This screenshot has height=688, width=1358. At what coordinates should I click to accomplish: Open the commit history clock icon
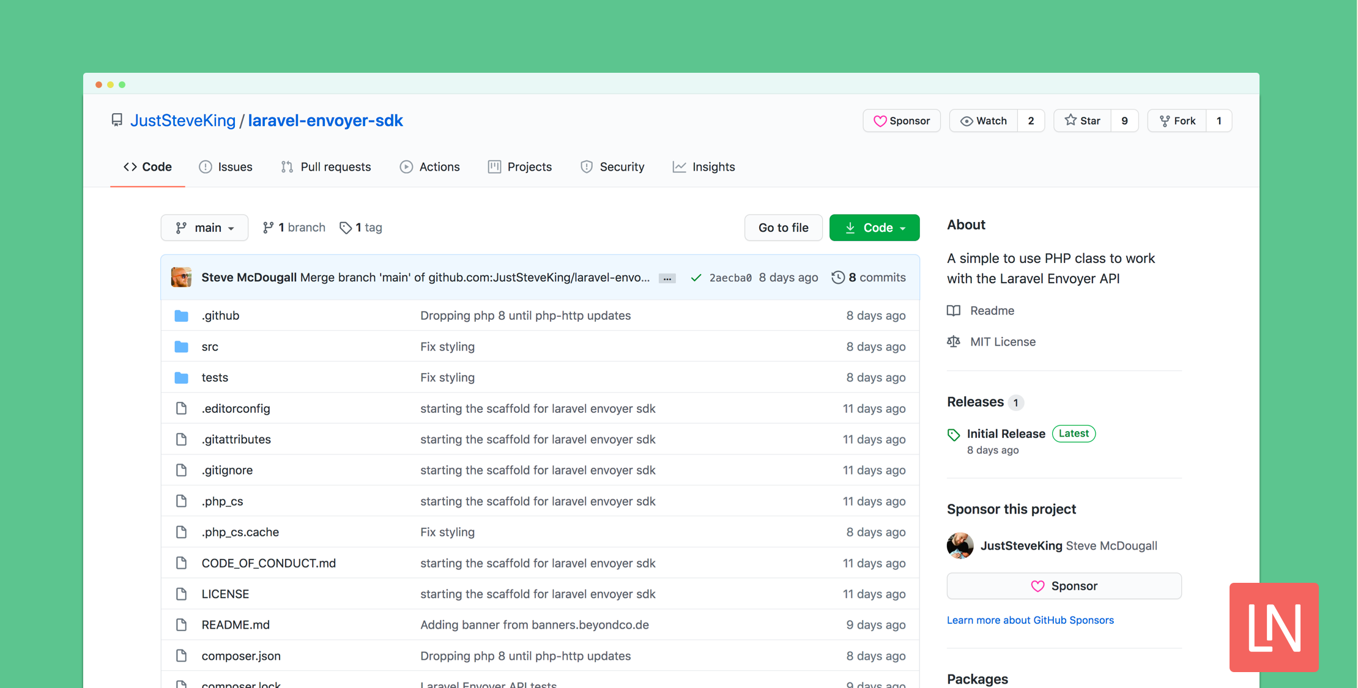[x=837, y=277]
